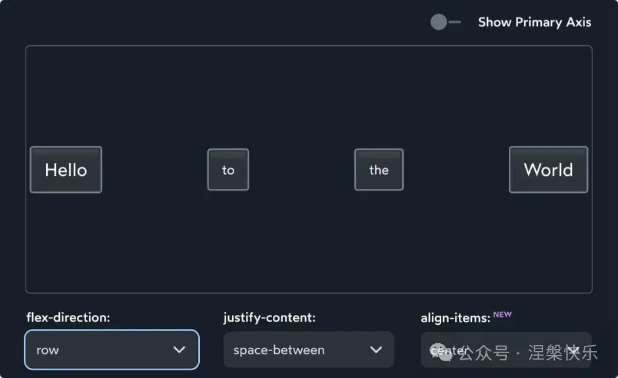Viewport: 618px width, 378px height.
Task: Click the Show Primary Axis label text
Action: 535,22
